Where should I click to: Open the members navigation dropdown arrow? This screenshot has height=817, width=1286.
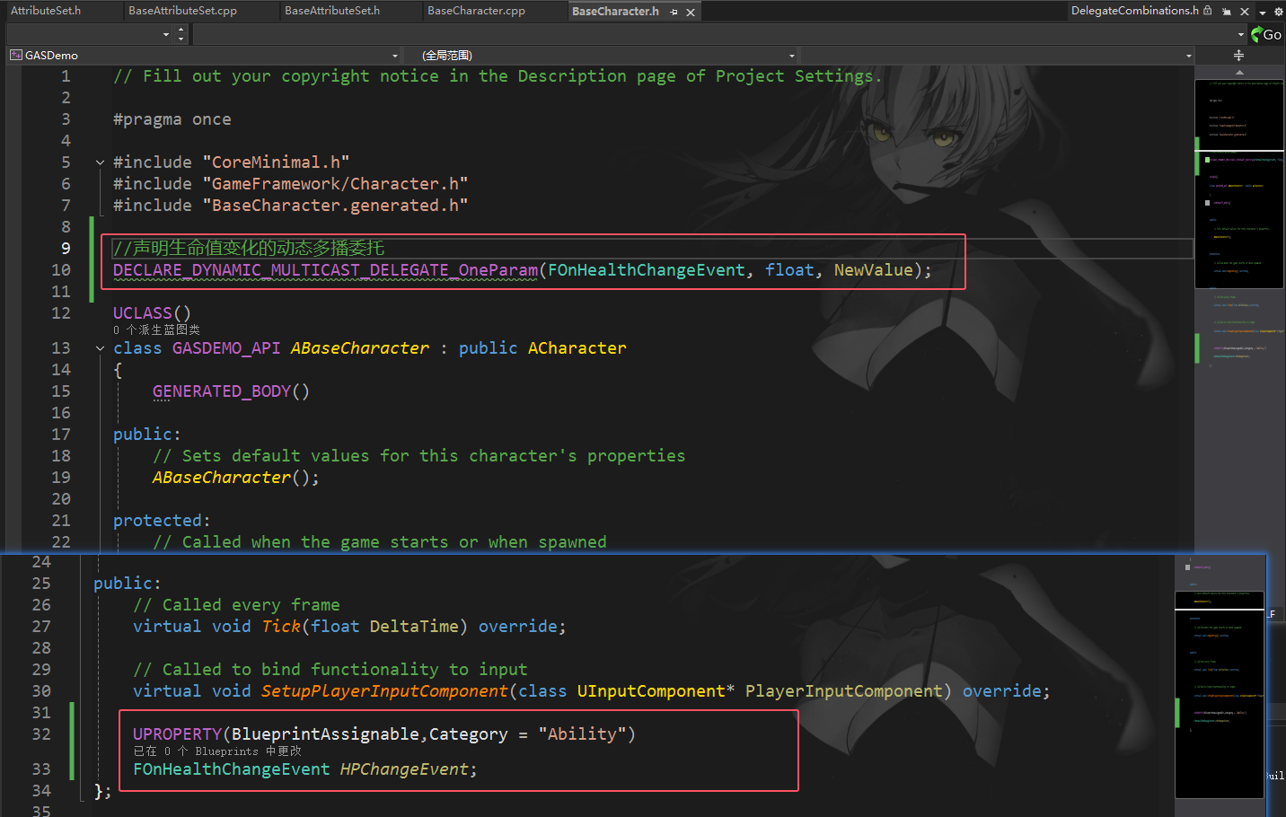1188,56
